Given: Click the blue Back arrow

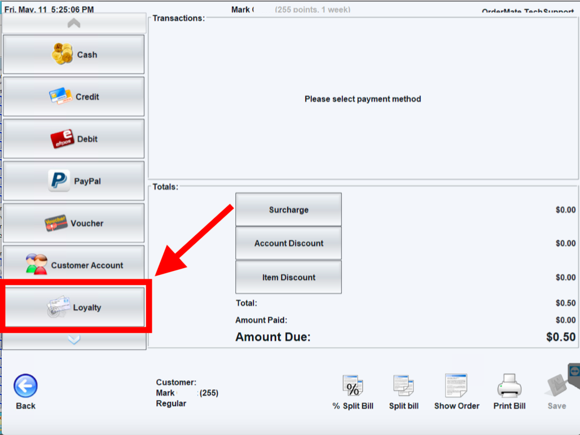Looking at the screenshot, I should tap(25, 388).
